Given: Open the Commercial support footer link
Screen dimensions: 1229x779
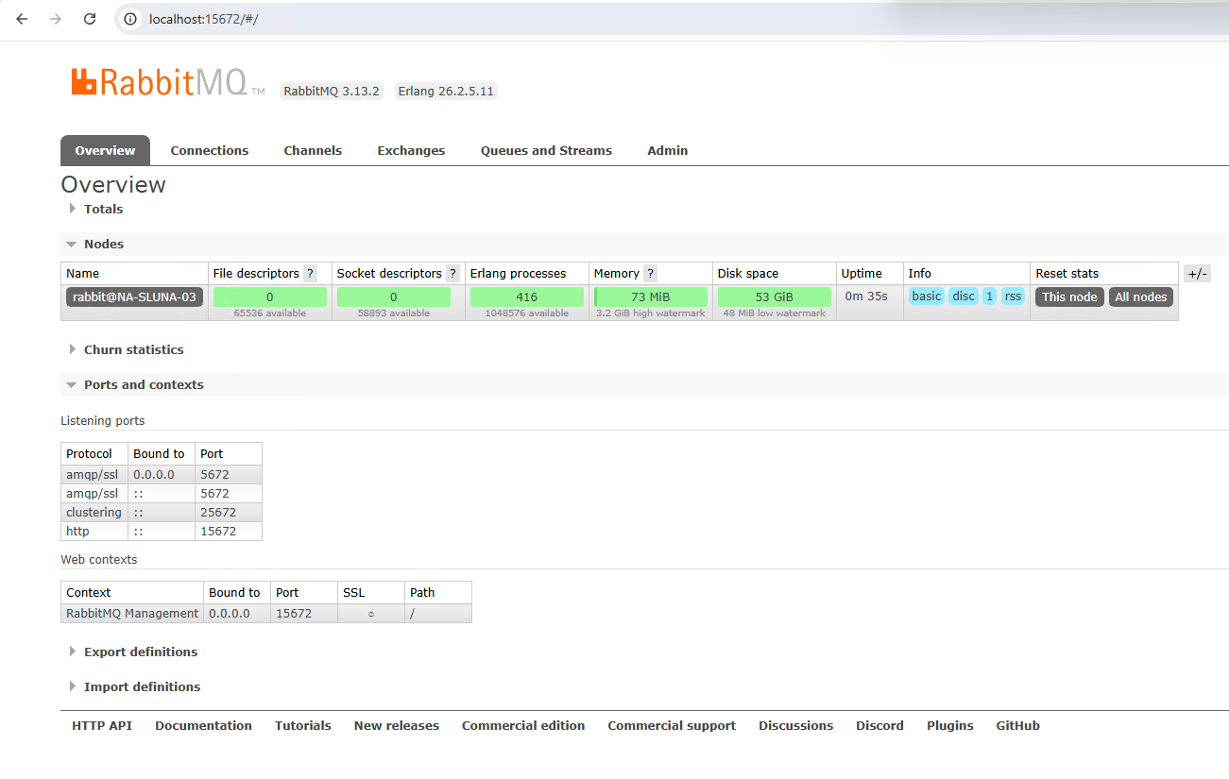Looking at the screenshot, I should 672,725.
